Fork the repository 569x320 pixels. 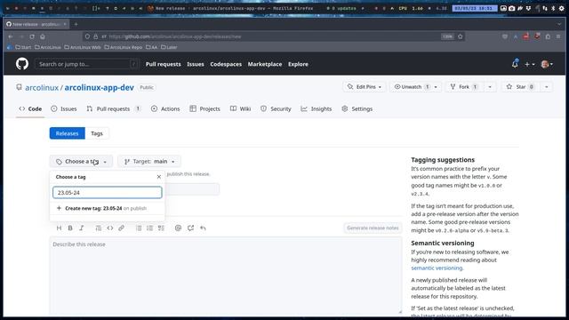pos(464,87)
